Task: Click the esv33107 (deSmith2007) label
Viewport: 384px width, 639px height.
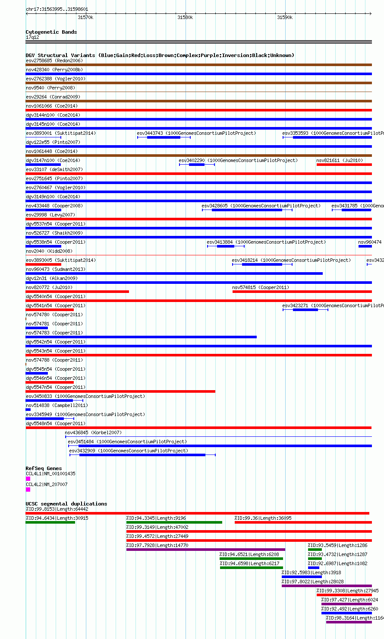Action: coord(54,169)
